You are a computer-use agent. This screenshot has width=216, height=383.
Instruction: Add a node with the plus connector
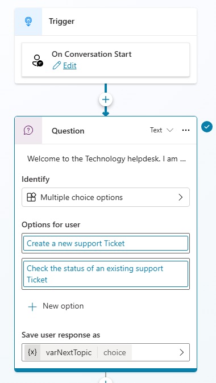[106, 99]
